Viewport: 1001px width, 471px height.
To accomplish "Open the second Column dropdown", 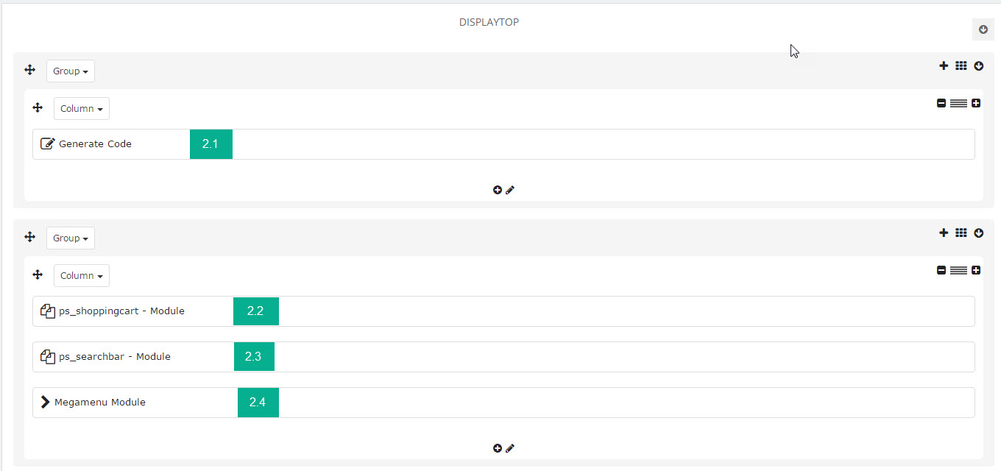I will pos(82,276).
